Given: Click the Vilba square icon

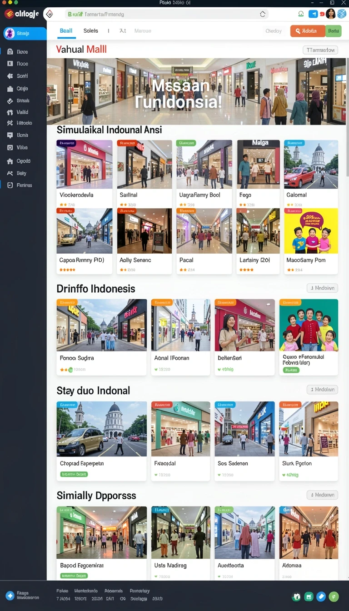Looking at the screenshot, I should 10,147.
